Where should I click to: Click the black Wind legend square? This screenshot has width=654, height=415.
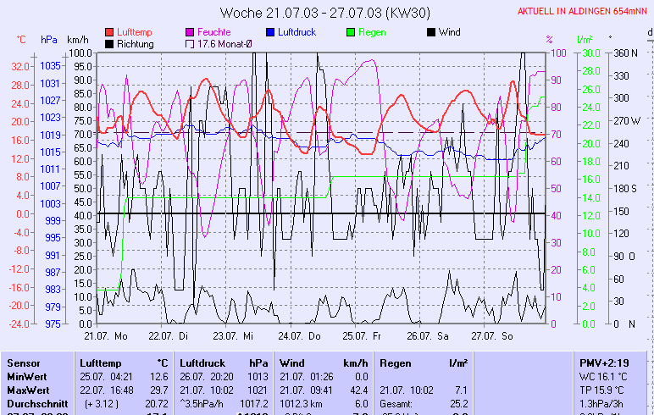(431, 32)
